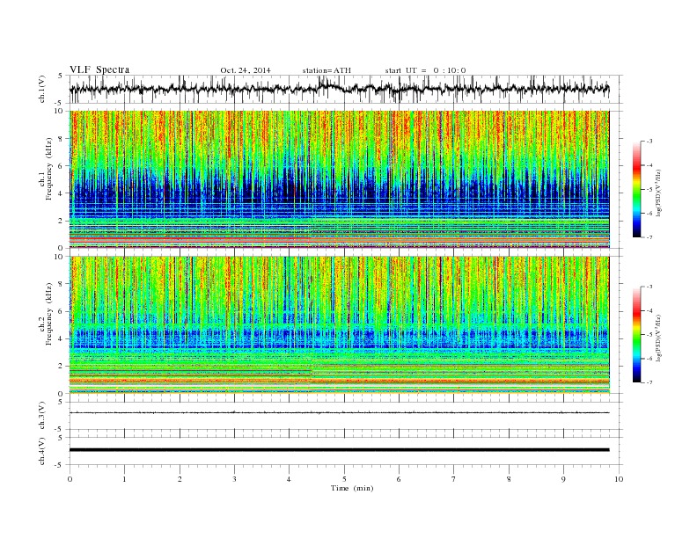Image resolution: width=697 pixels, height=538 pixels.
Task: Select the "Time (min)" axis title
Action: pos(352,488)
